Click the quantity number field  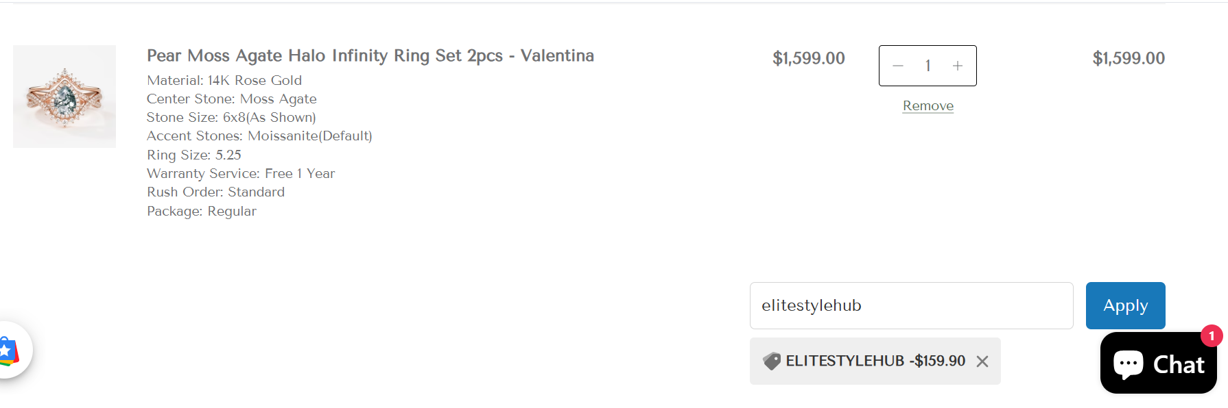point(928,66)
